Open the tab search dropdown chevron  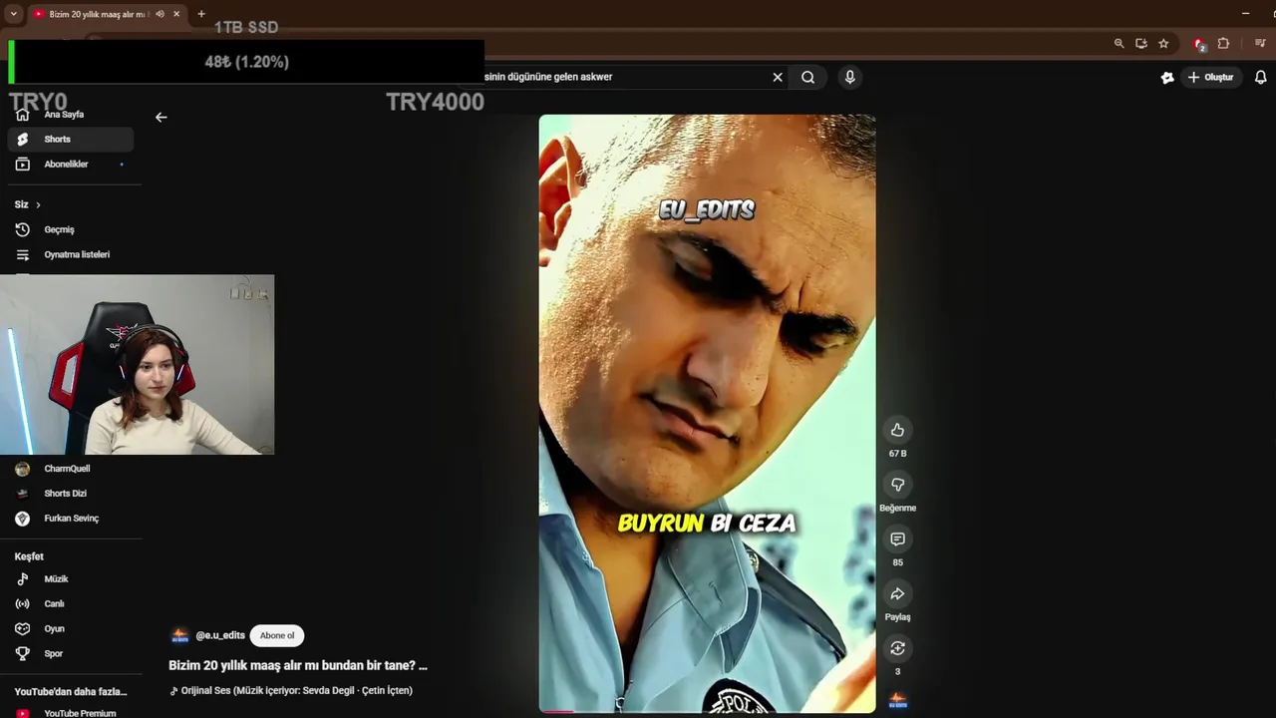[13, 14]
